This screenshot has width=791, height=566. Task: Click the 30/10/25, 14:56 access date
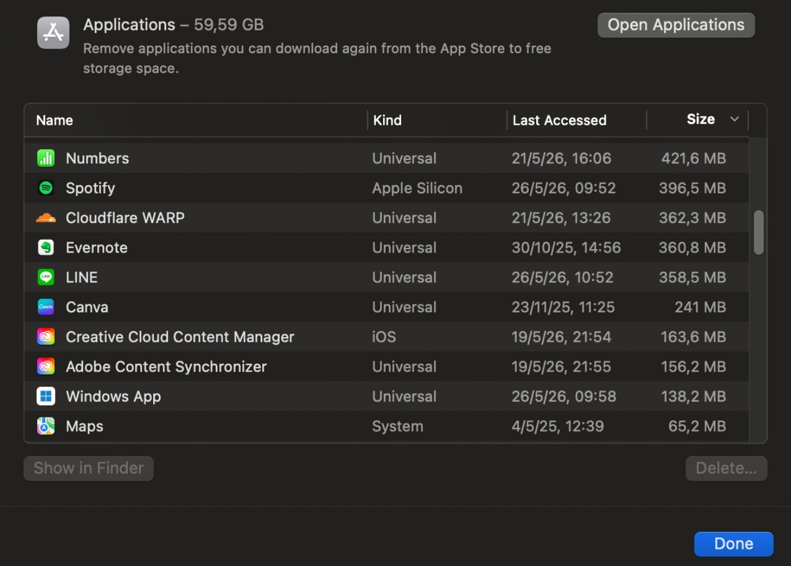[x=566, y=247]
